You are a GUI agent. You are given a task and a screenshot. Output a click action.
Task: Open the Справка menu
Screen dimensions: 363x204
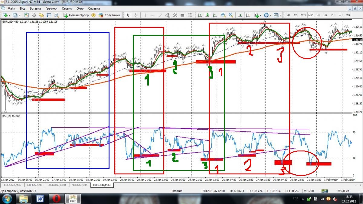coord(94,8)
